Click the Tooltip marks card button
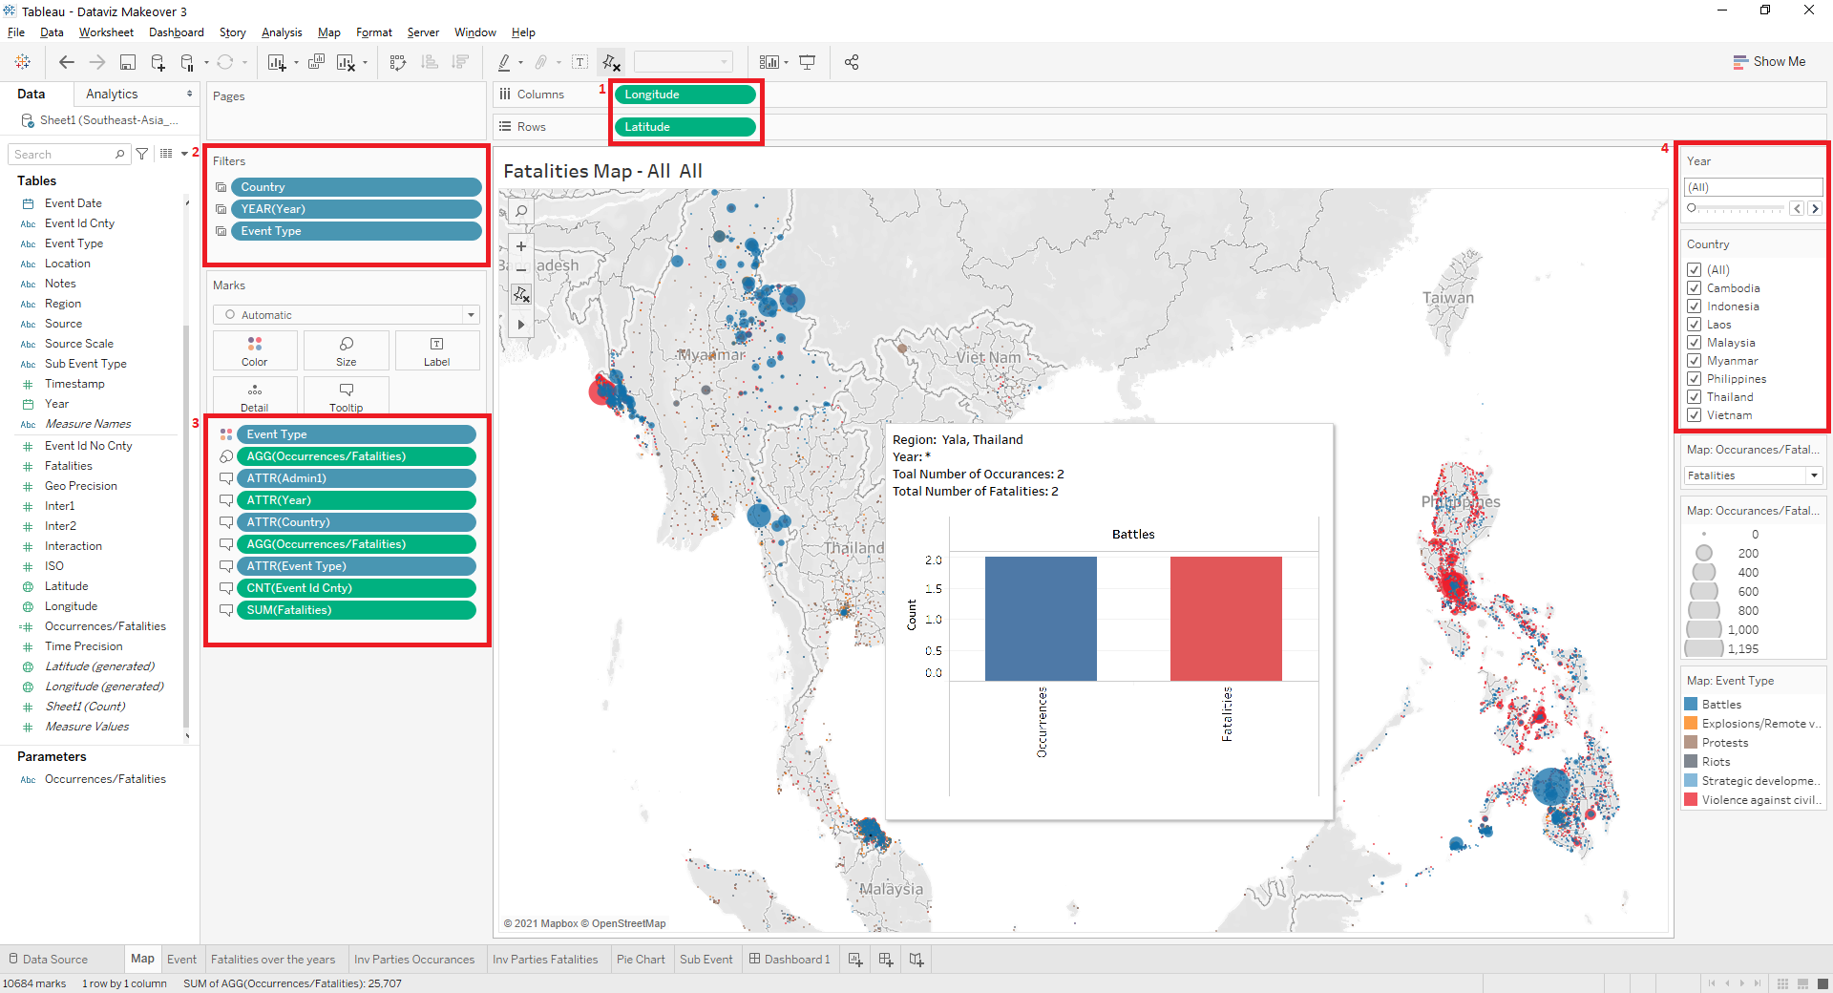The height and width of the screenshot is (993, 1833). 346,396
